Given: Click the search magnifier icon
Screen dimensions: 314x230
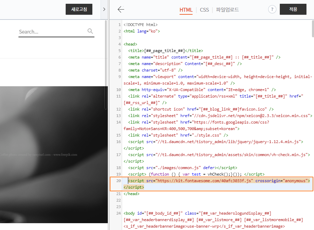Looking at the screenshot, I should [90, 31].
